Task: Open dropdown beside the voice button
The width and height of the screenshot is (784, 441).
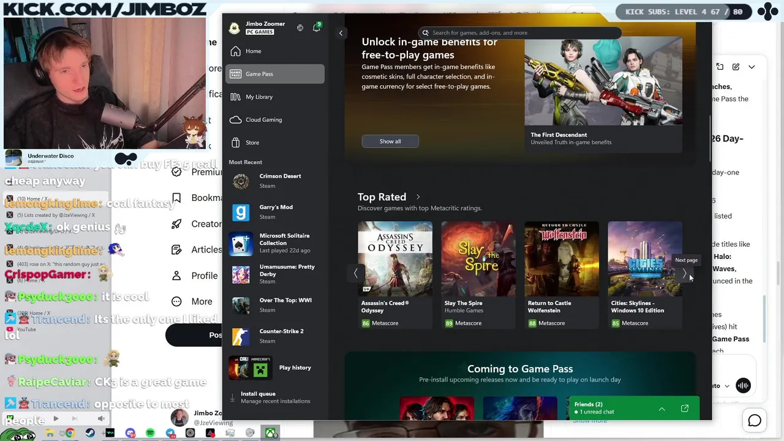Action: [x=727, y=386]
